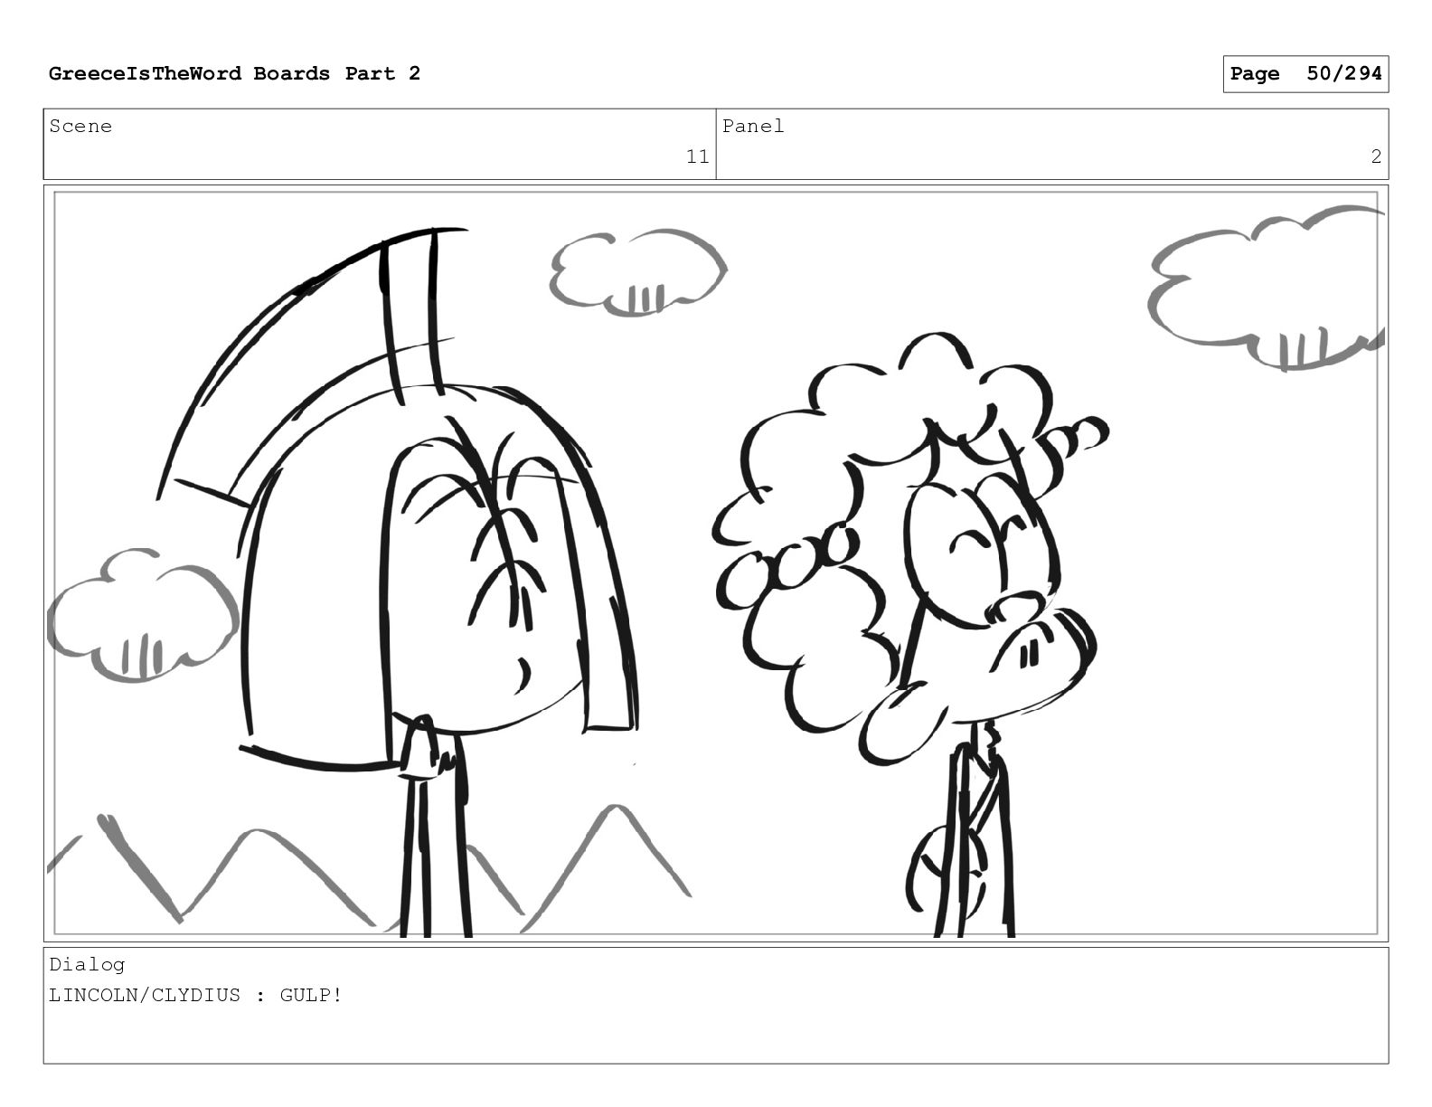Click the 'Panel' label
Image resolution: width=1432 pixels, height=1107 pixels.
tap(753, 127)
